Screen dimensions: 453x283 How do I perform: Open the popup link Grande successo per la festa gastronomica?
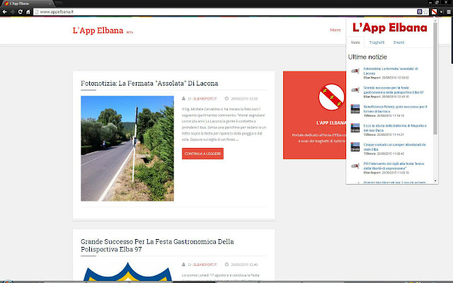point(394,90)
